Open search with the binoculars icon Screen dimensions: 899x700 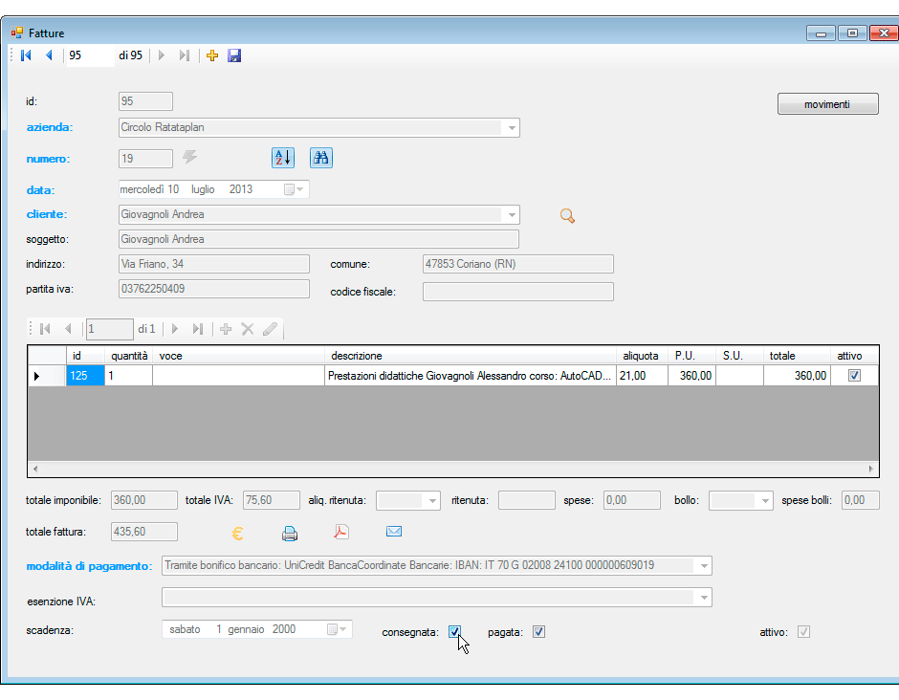click(x=321, y=158)
